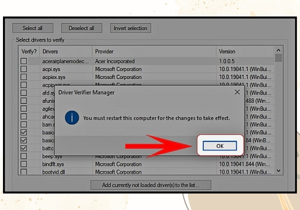Tick the checkbox in the agilev row
The height and width of the screenshot is (210, 300).
point(23,108)
